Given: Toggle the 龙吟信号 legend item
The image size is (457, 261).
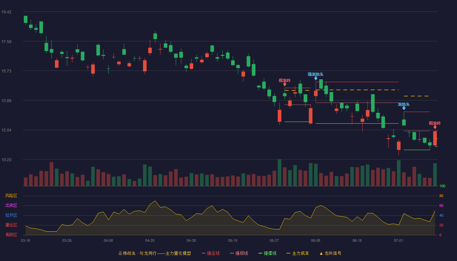Looking at the screenshot, I should click(330, 253).
